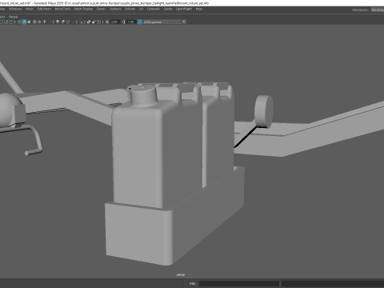384x288 pixels.
Task: Toggle Motion Blur panel icon
Action: tap(62, 22)
